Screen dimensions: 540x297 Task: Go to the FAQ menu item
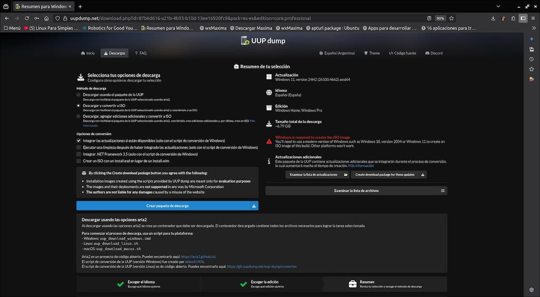(140, 54)
